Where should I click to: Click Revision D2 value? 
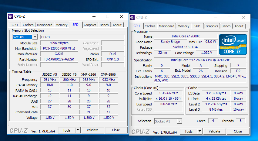click(238, 71)
